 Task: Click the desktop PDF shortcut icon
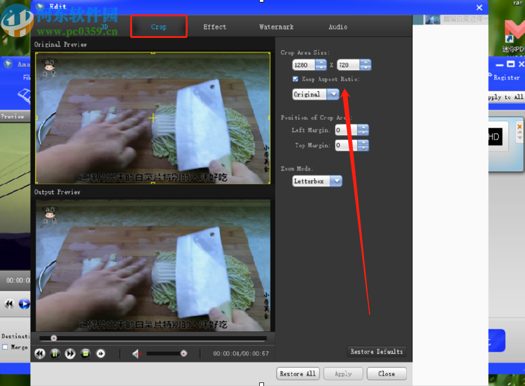(515, 35)
